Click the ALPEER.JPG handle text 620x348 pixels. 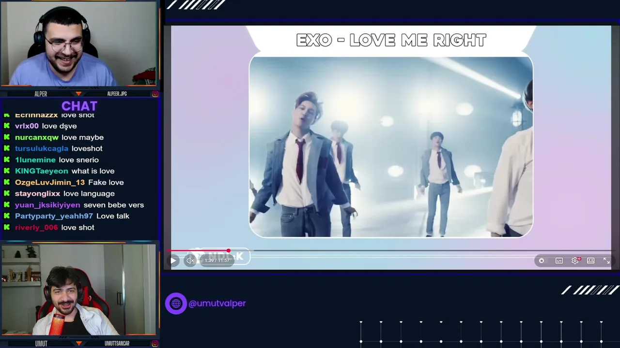click(117, 94)
